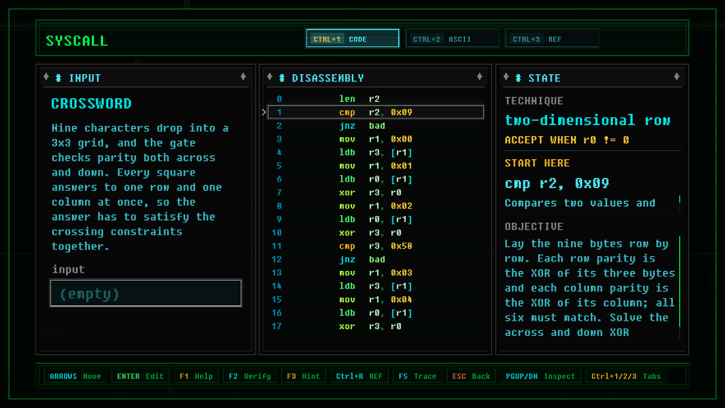Run F2 Verify

[250, 376]
